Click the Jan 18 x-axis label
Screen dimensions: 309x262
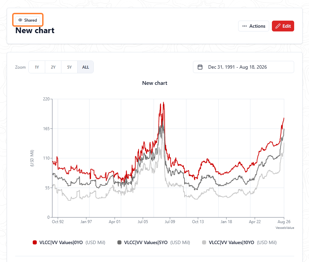point(226,222)
